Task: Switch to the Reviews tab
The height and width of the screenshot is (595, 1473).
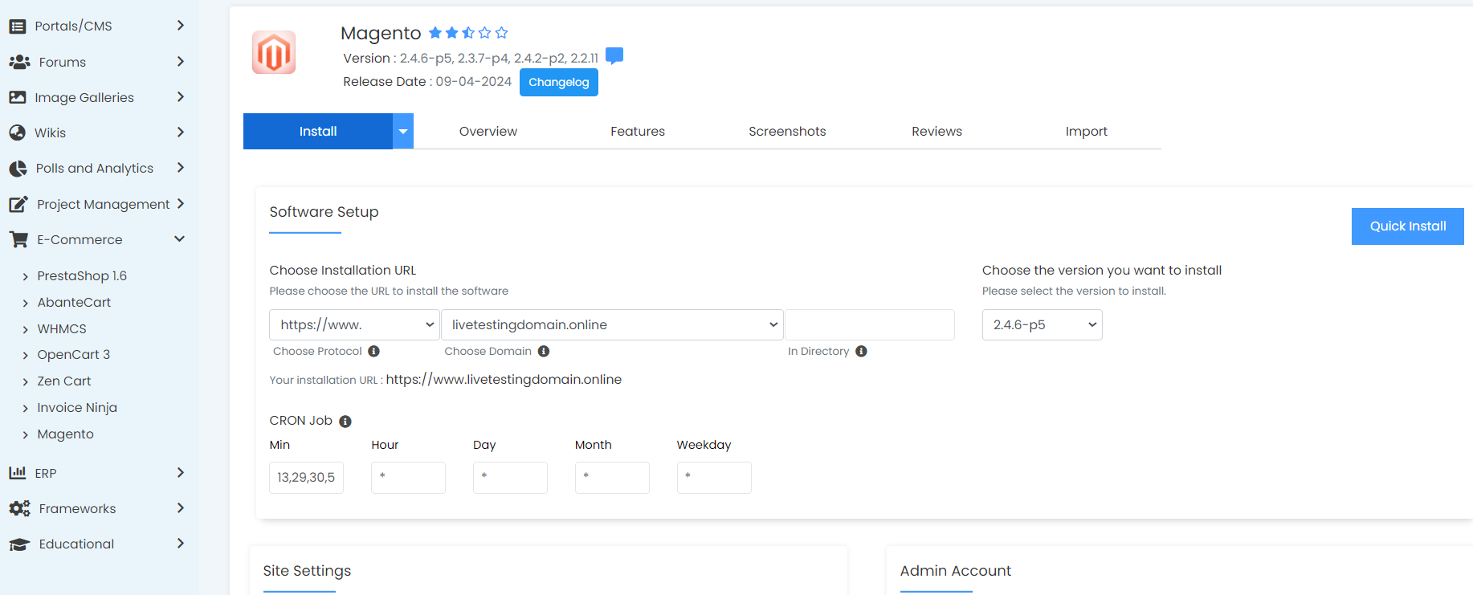Action: pos(936,131)
